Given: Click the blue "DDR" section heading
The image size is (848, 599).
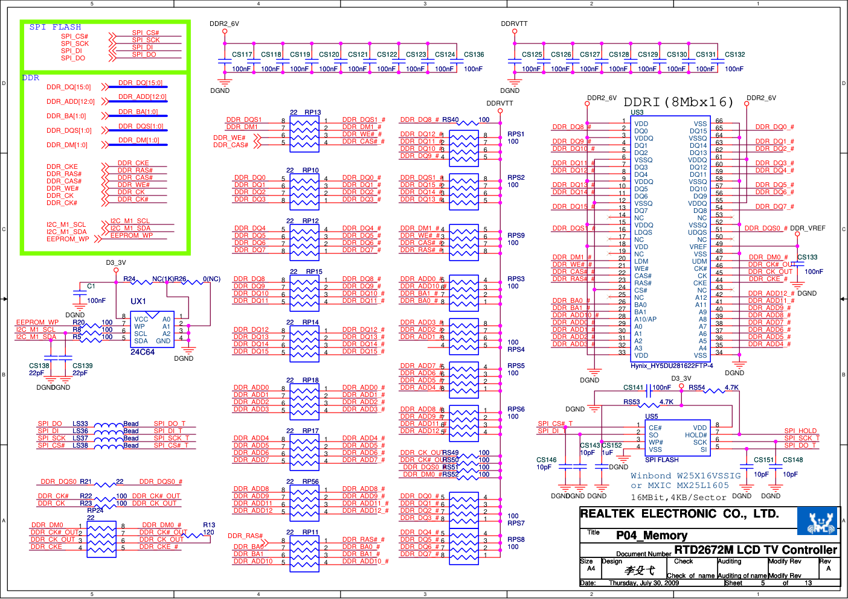Looking at the screenshot, I should tap(30, 78).
